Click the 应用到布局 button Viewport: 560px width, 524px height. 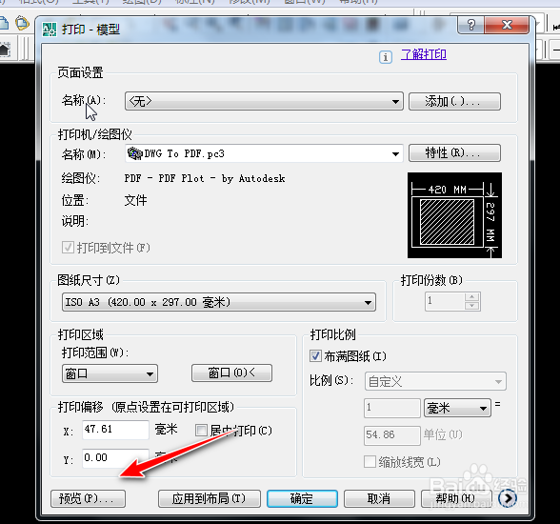[210, 498]
